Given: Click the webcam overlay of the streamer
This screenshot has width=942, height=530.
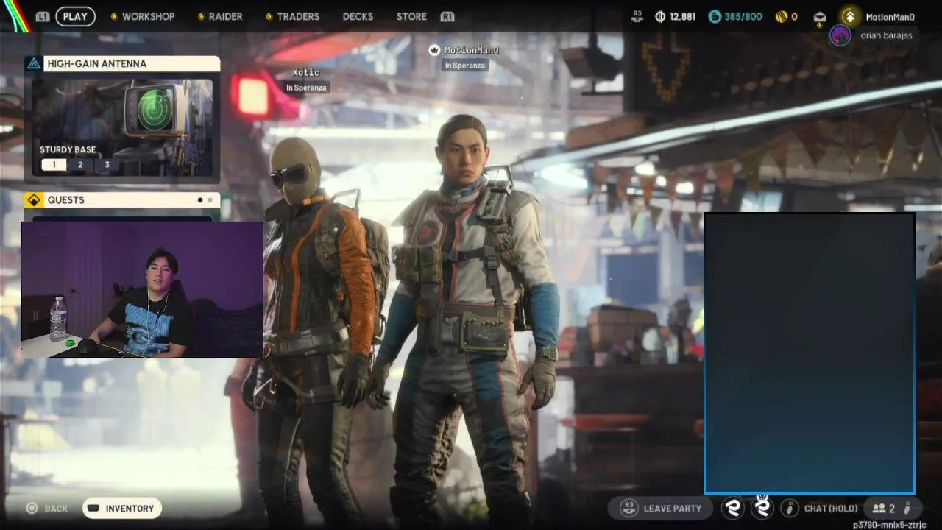Looking at the screenshot, I should (x=142, y=289).
